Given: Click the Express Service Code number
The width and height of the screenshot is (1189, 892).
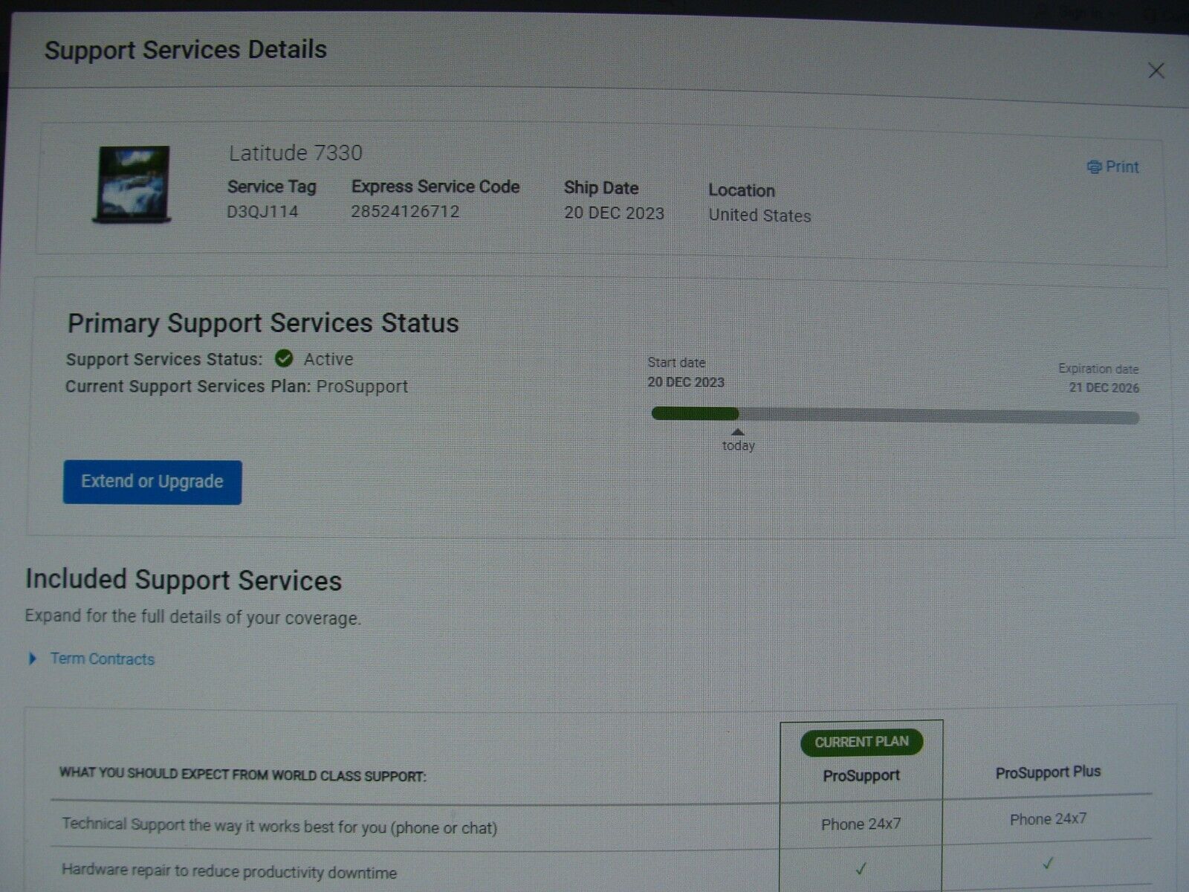Looking at the screenshot, I should pyautogui.click(x=405, y=212).
